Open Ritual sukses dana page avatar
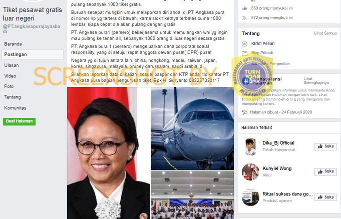This screenshot has width=341, height=219. 250,197
